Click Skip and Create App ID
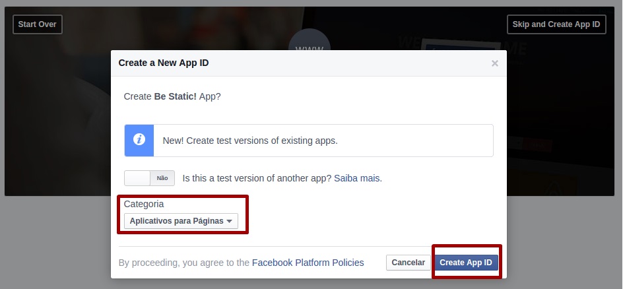This screenshot has height=289, width=623. tap(556, 24)
